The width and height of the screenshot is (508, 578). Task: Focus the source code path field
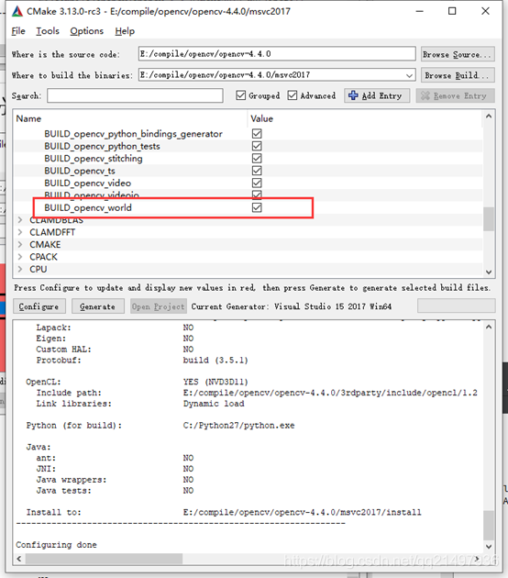coord(277,54)
